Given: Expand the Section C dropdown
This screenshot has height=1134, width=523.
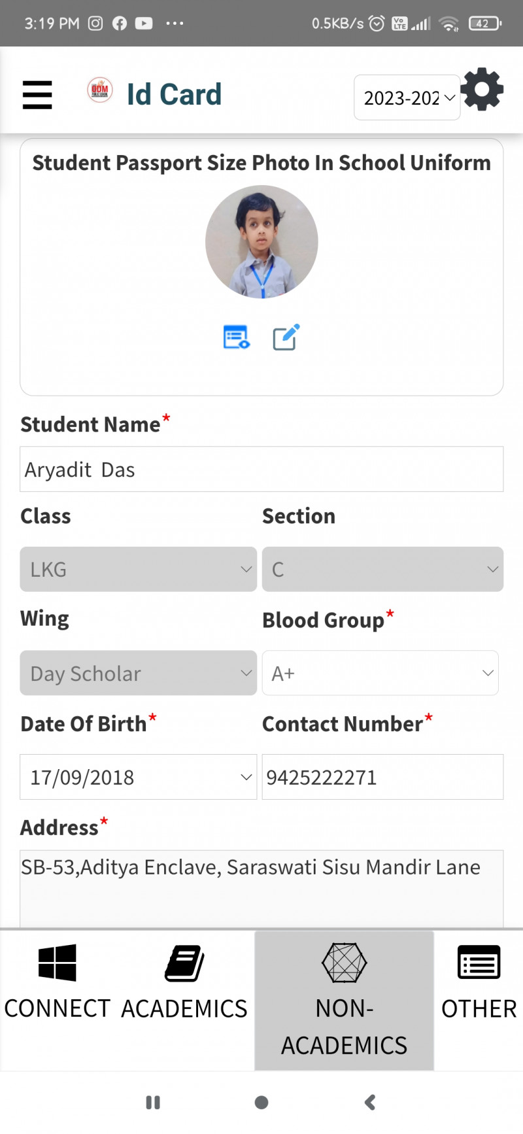Looking at the screenshot, I should pyautogui.click(x=382, y=569).
